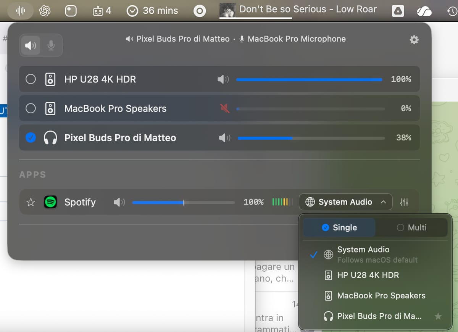Switch to the microphone input view

click(x=51, y=45)
